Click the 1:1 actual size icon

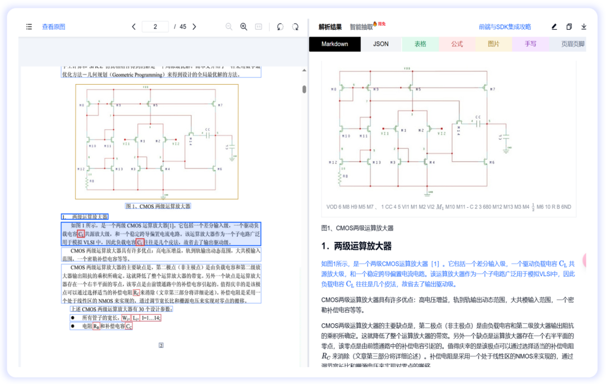259,26
